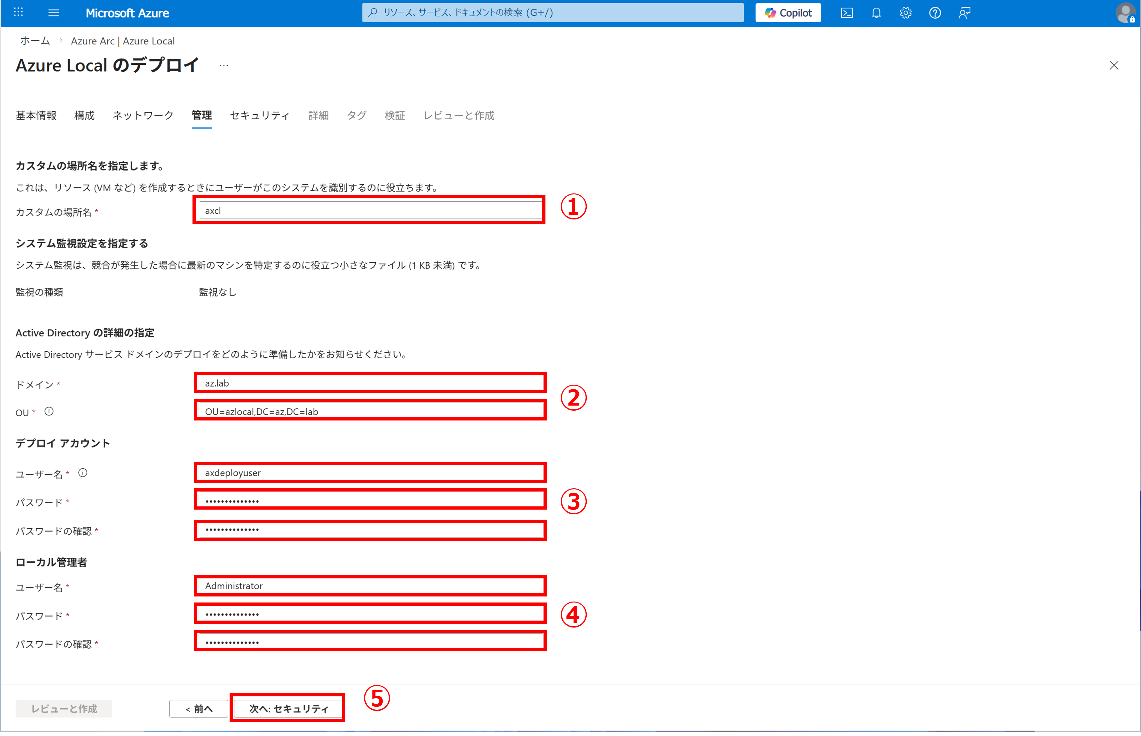Click Azure Arc | Azure Local breadcrumb

pyautogui.click(x=123, y=41)
